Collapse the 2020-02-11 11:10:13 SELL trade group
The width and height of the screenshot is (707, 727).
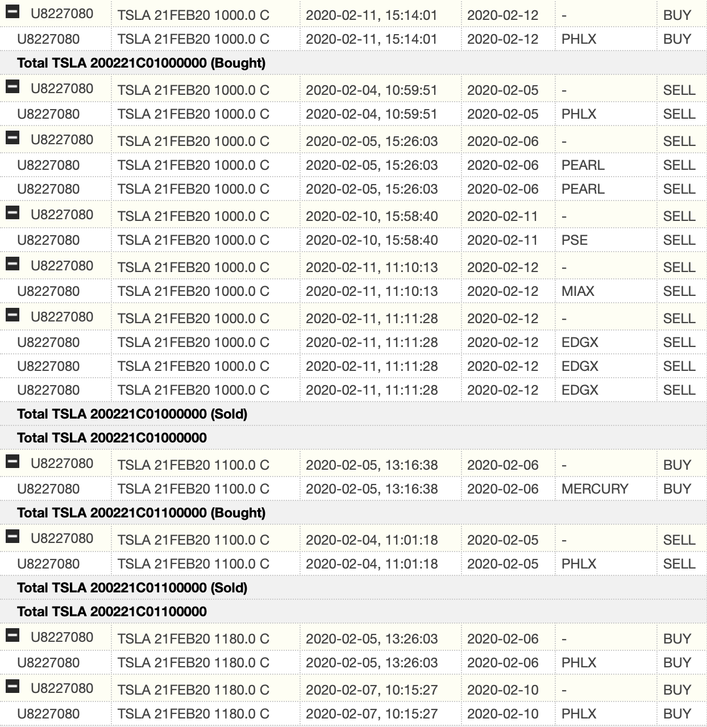click(x=12, y=264)
